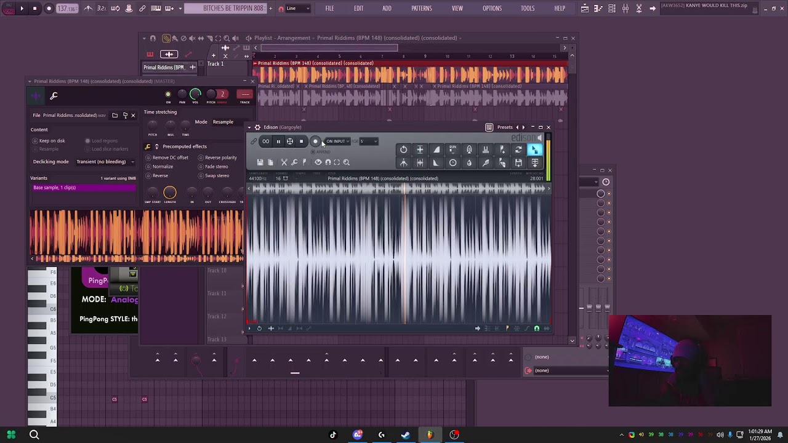Open Windows Start menu
The width and height of the screenshot is (788, 443).
pyautogui.click(x=11, y=435)
